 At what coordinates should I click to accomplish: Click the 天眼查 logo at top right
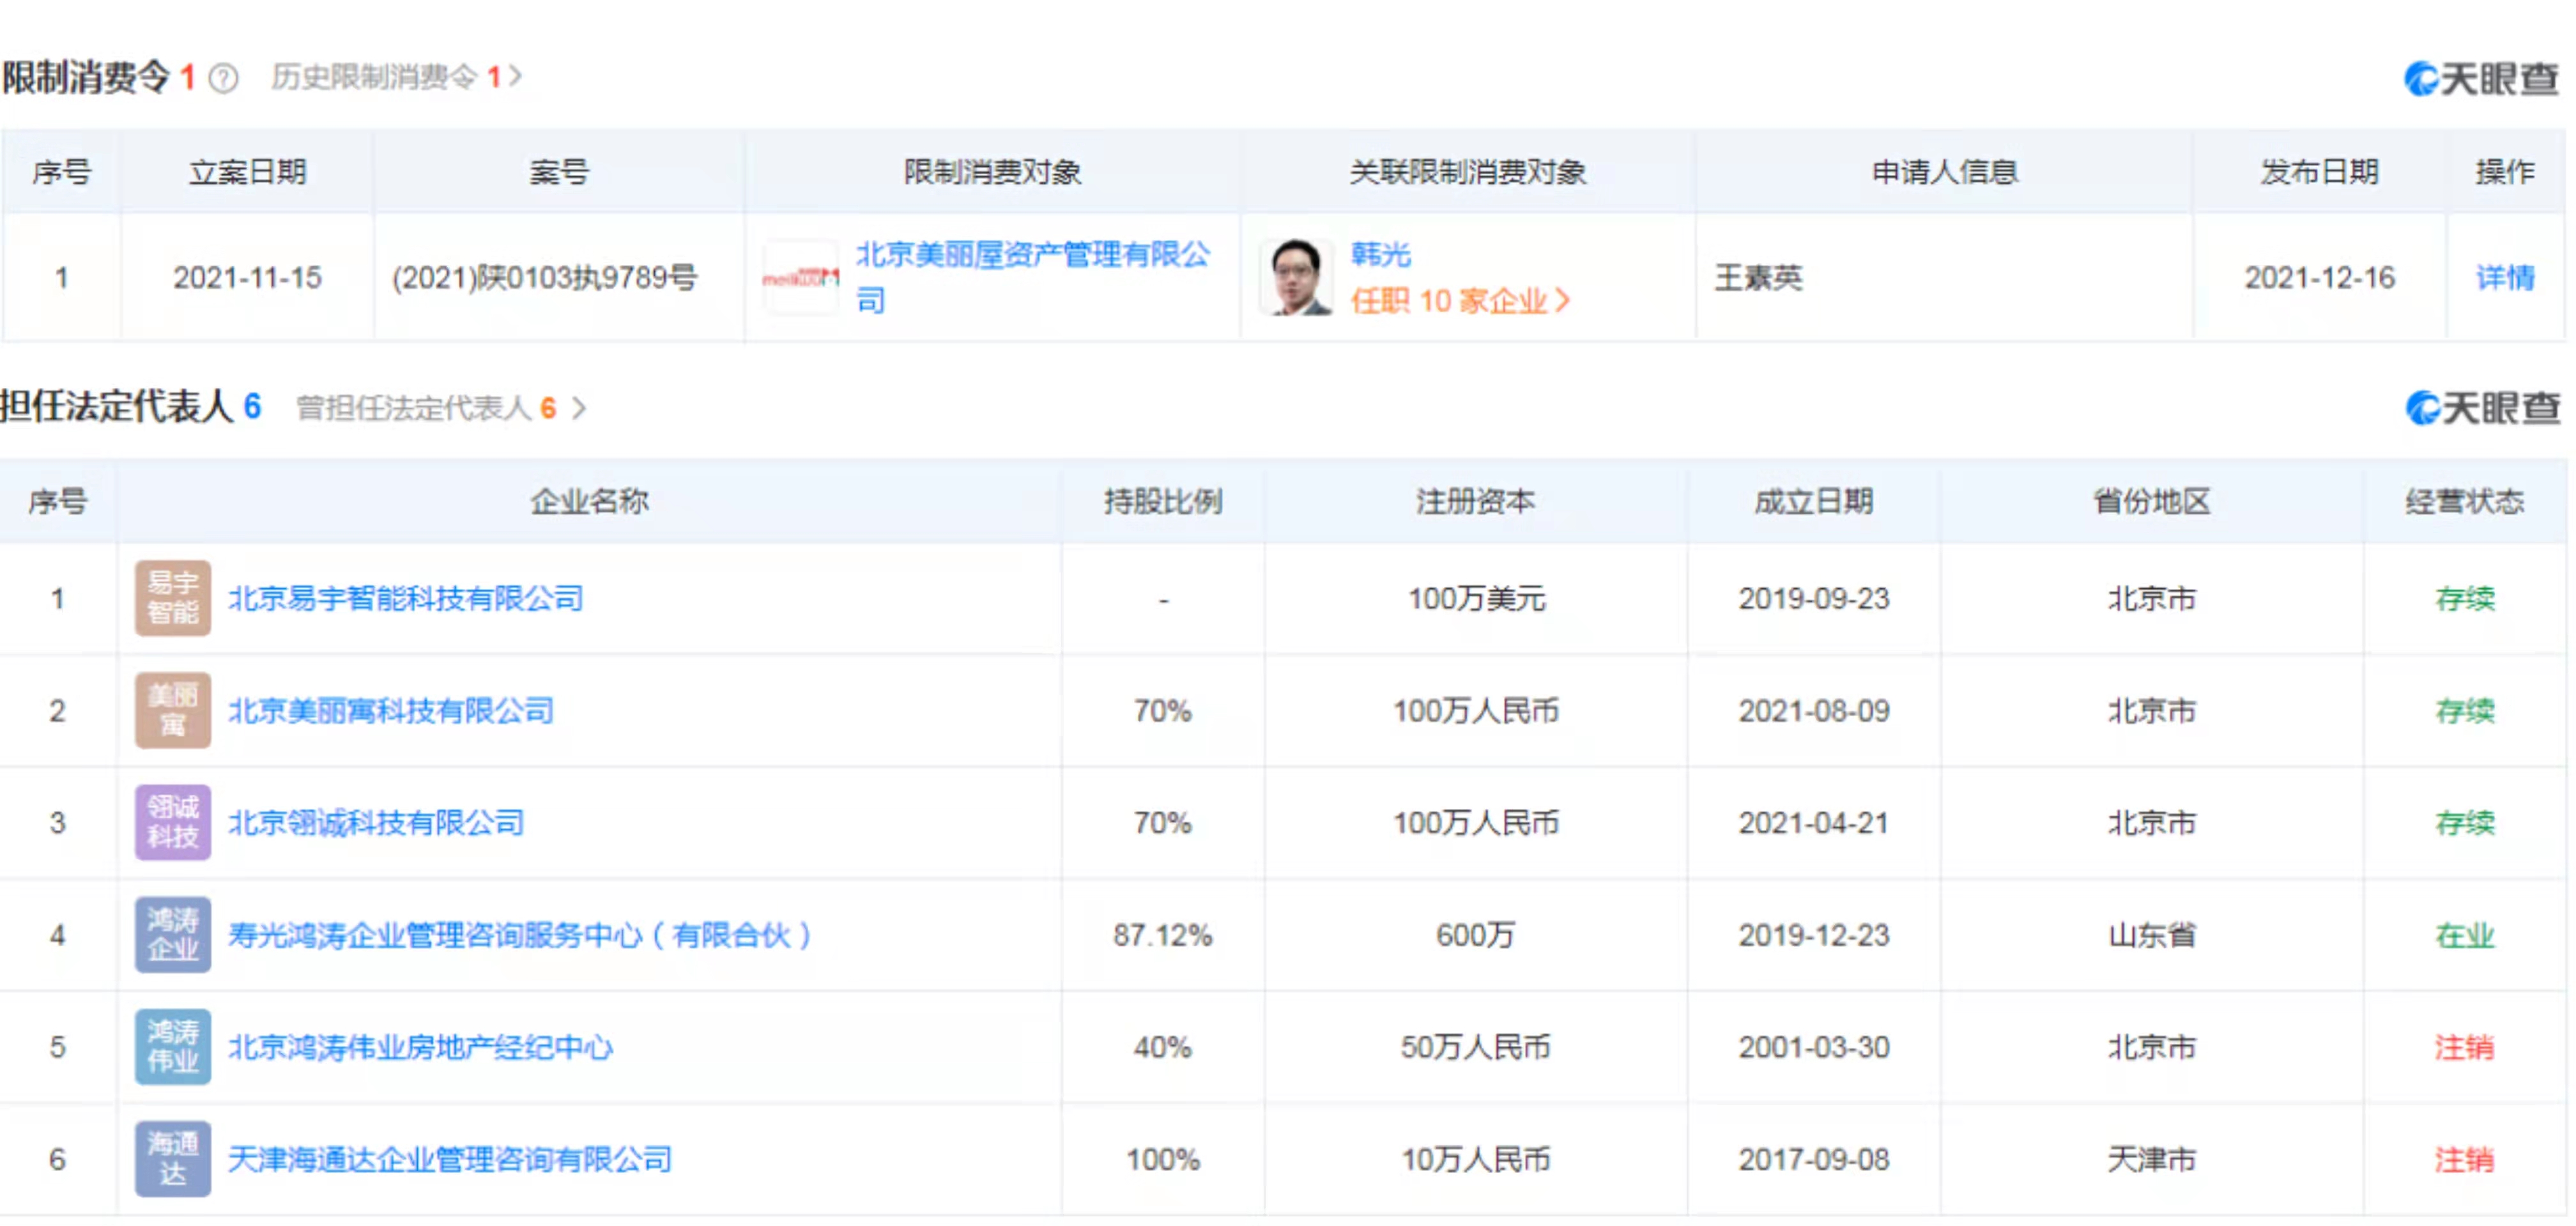2480,79
